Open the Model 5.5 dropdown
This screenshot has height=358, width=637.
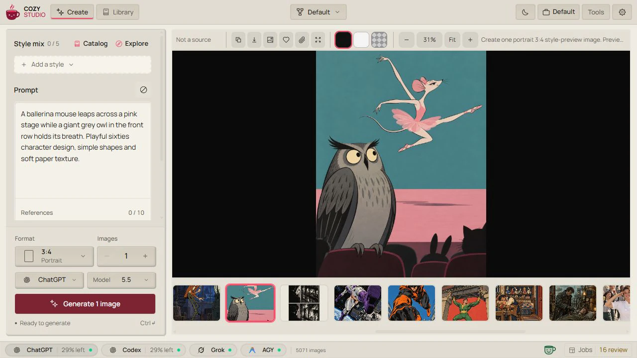121,280
